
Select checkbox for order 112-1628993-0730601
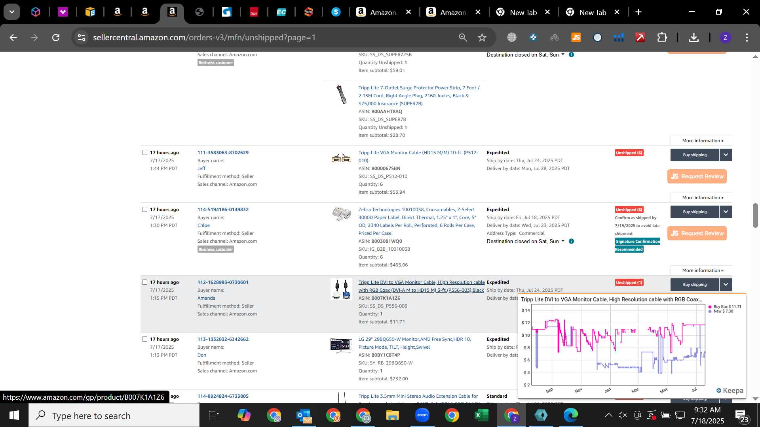coord(144,282)
